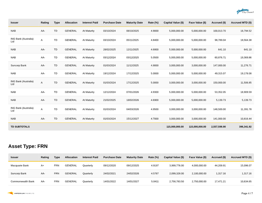Select accrued MTD amount 15,096.07

click(246, 166)
